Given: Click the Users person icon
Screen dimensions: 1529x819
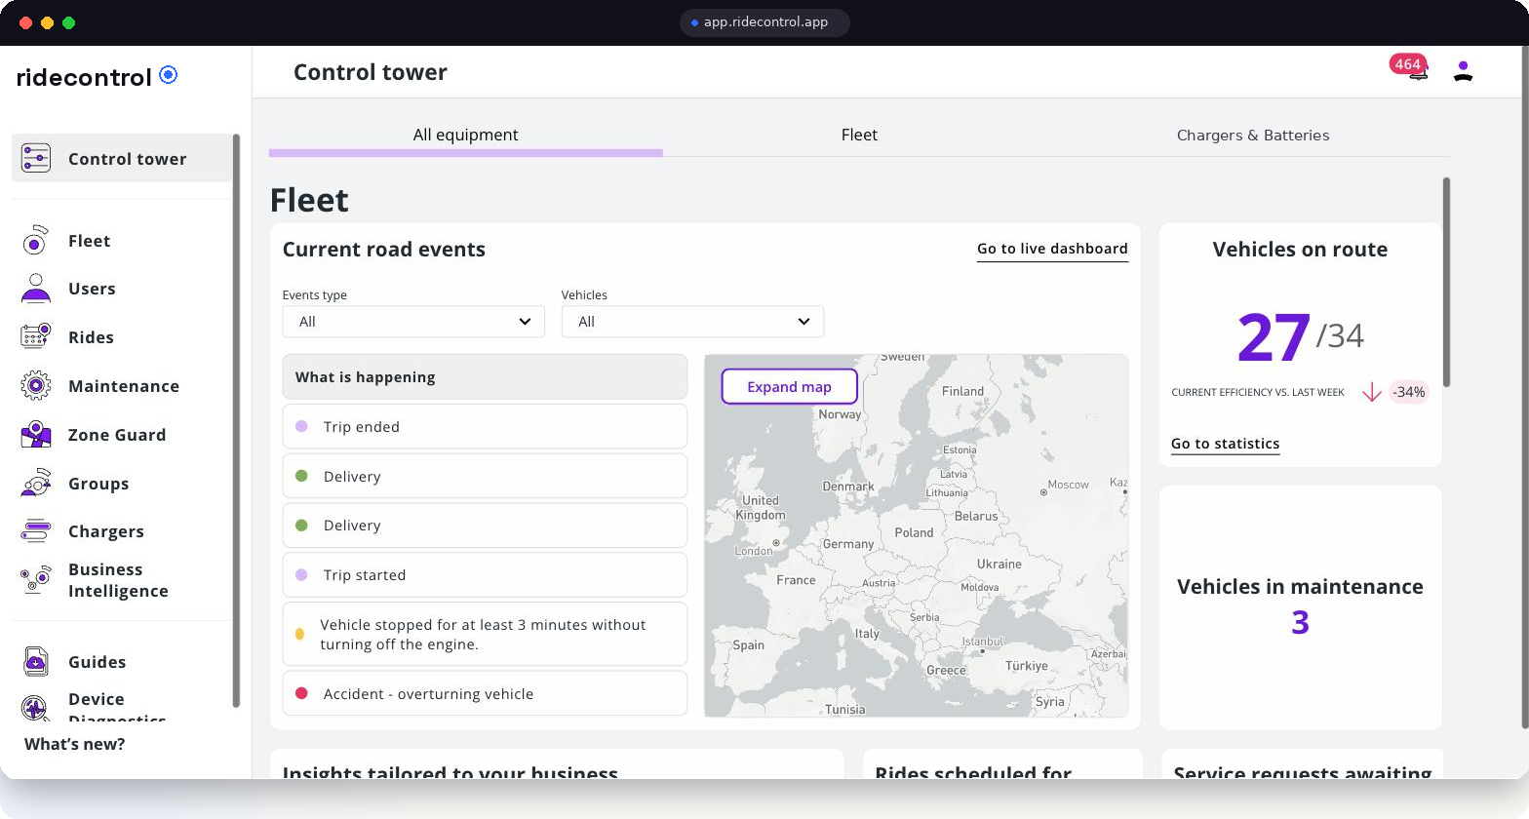Looking at the screenshot, I should point(35,289).
